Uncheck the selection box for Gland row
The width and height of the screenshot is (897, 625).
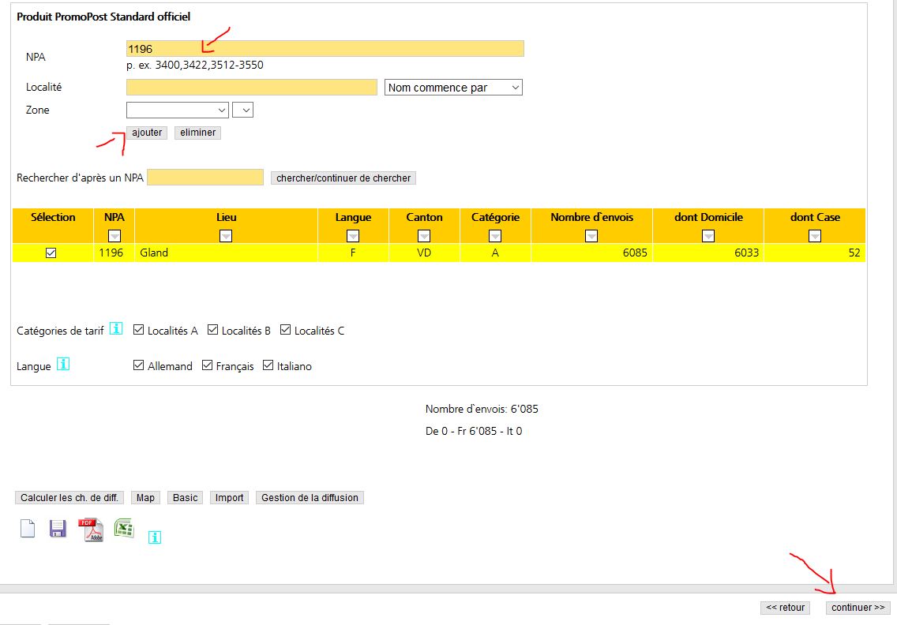tap(51, 253)
